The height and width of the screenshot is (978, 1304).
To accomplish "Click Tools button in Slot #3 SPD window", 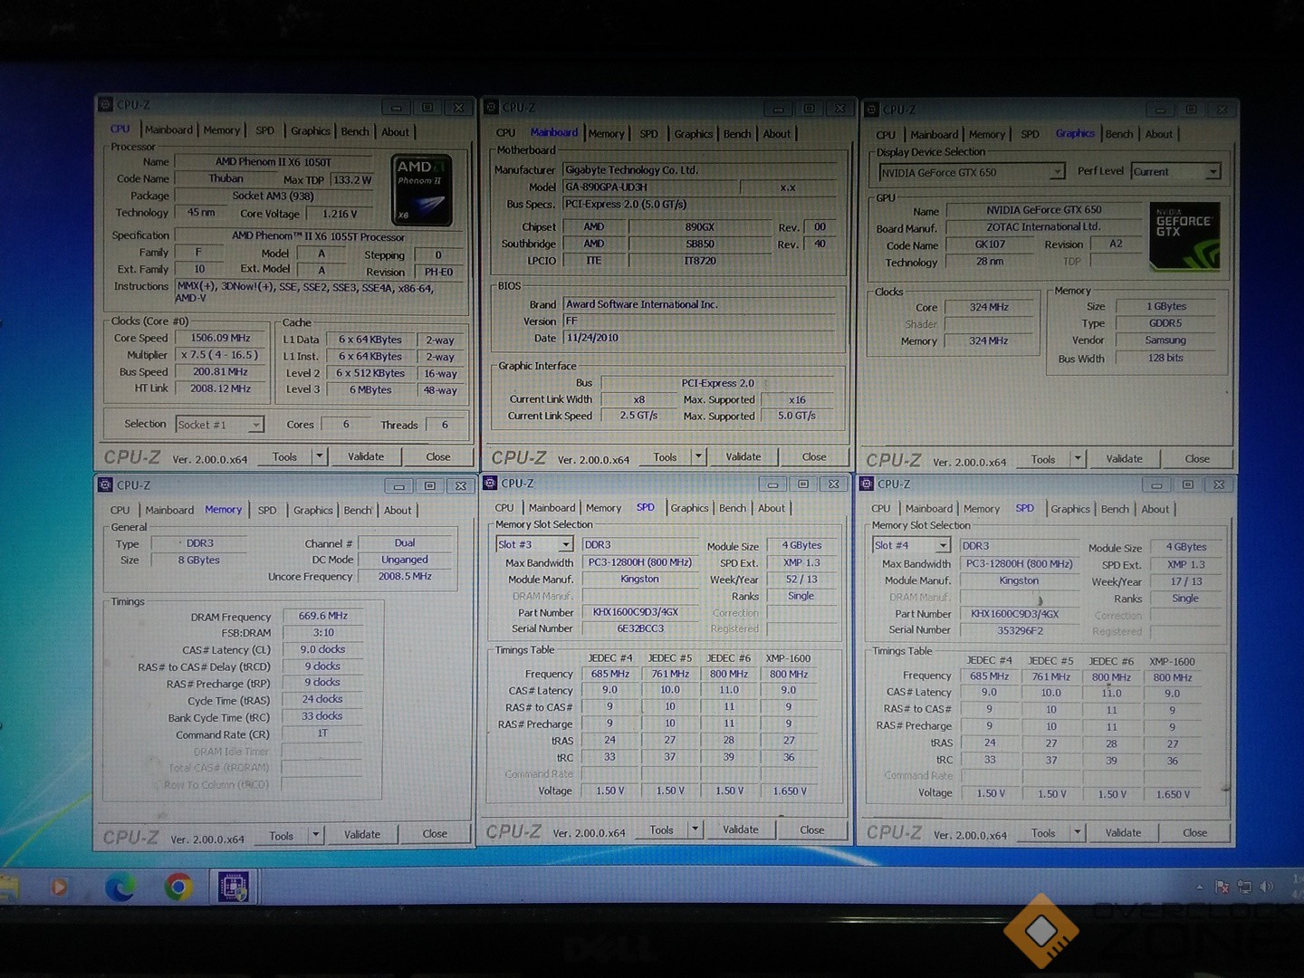I will [x=662, y=829].
